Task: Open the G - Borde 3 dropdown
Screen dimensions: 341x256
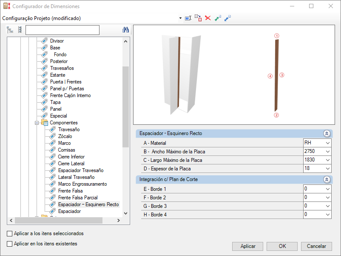Action: click(x=328, y=206)
